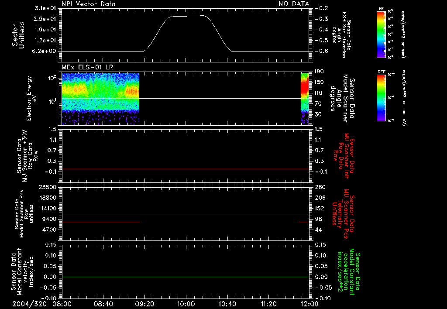This screenshot has height=309, width=447.
Task: Click the '1.9e+01' sector axis value
Action: click(45, 30)
